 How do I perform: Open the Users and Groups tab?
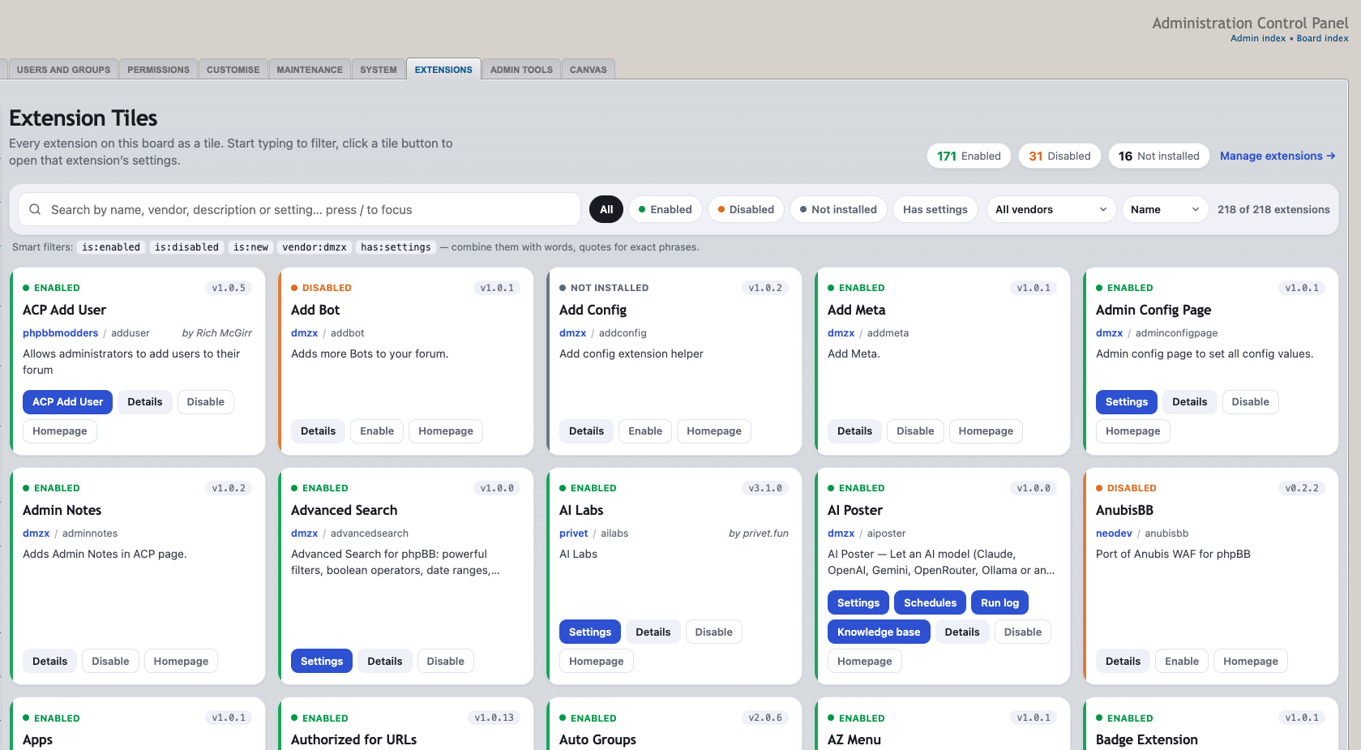(63, 70)
